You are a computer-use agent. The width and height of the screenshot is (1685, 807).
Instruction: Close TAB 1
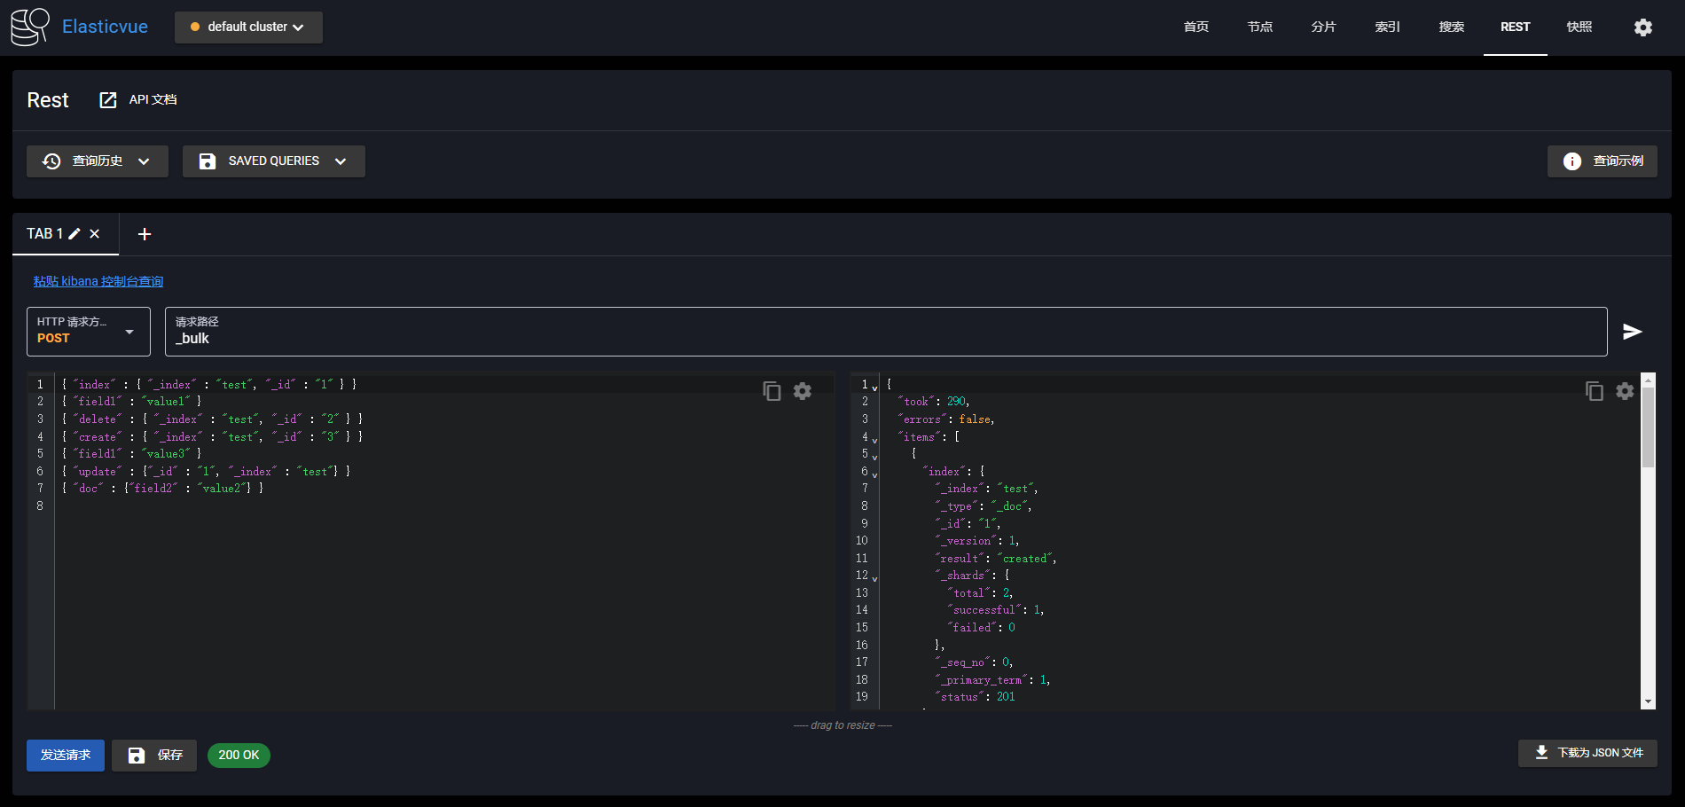(95, 234)
